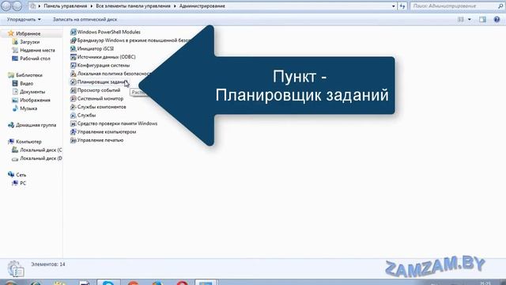Go to Все элементы панели управления breadcrumb
The image size is (506, 285).
(134, 6)
